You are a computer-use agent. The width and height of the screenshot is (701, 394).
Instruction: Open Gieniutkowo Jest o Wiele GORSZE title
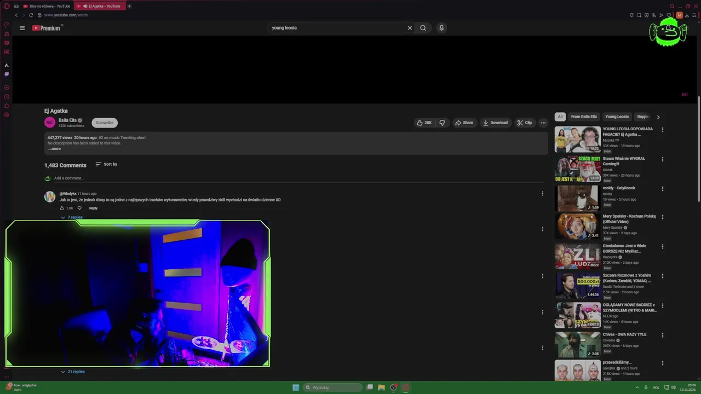(x=625, y=248)
